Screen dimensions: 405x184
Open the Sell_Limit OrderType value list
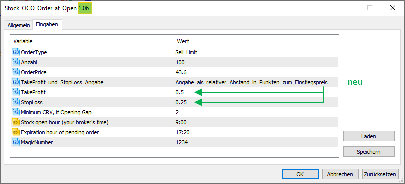[x=256, y=52]
